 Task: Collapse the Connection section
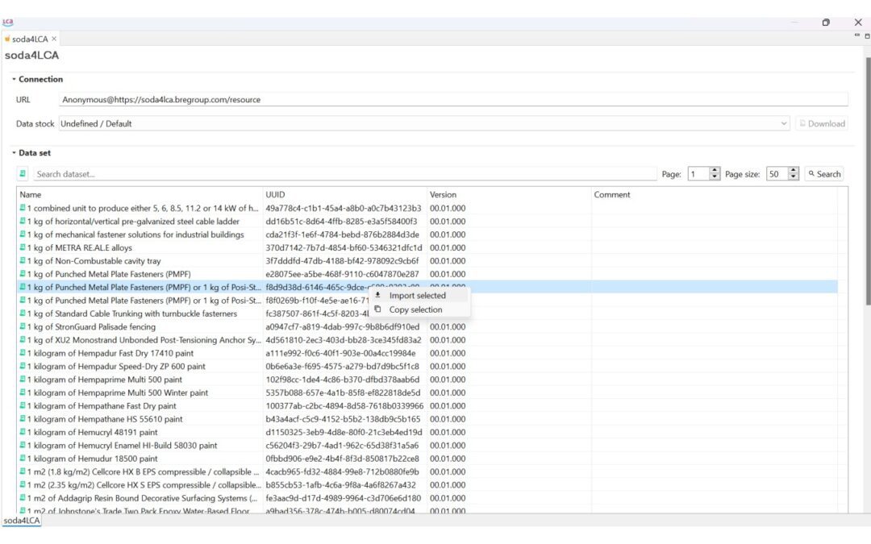[x=14, y=79]
